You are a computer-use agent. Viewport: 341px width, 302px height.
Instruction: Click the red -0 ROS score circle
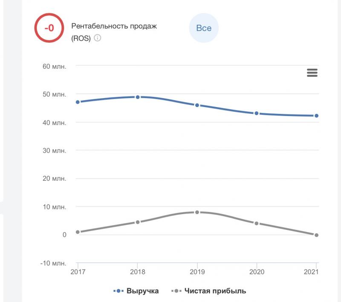click(49, 28)
